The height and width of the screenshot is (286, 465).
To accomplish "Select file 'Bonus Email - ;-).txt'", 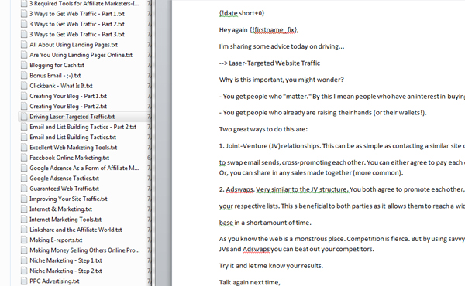I will click(55, 76).
